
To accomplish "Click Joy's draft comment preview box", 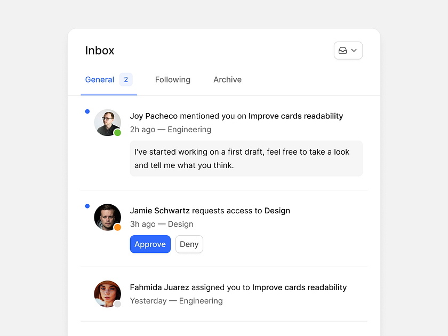I will click(246, 158).
